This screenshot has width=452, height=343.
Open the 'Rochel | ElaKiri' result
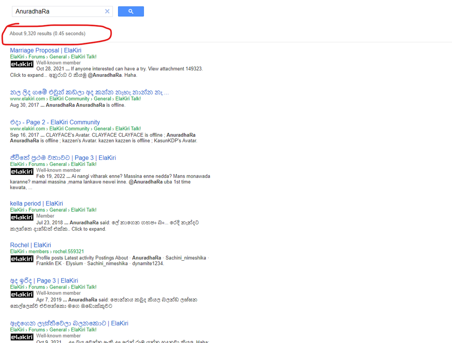click(x=30, y=245)
